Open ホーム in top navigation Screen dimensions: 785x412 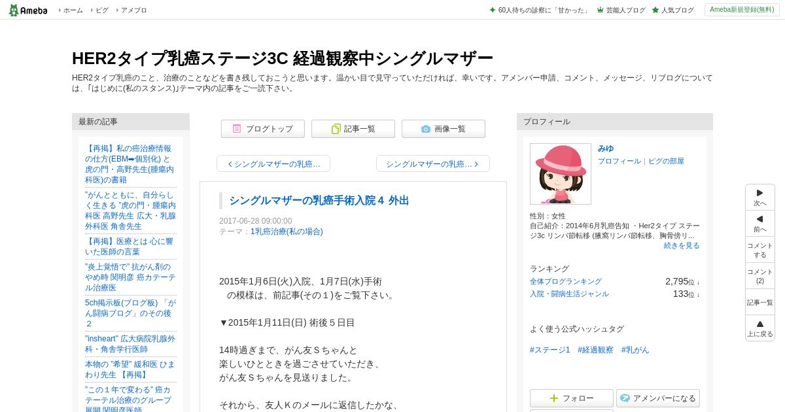click(73, 10)
